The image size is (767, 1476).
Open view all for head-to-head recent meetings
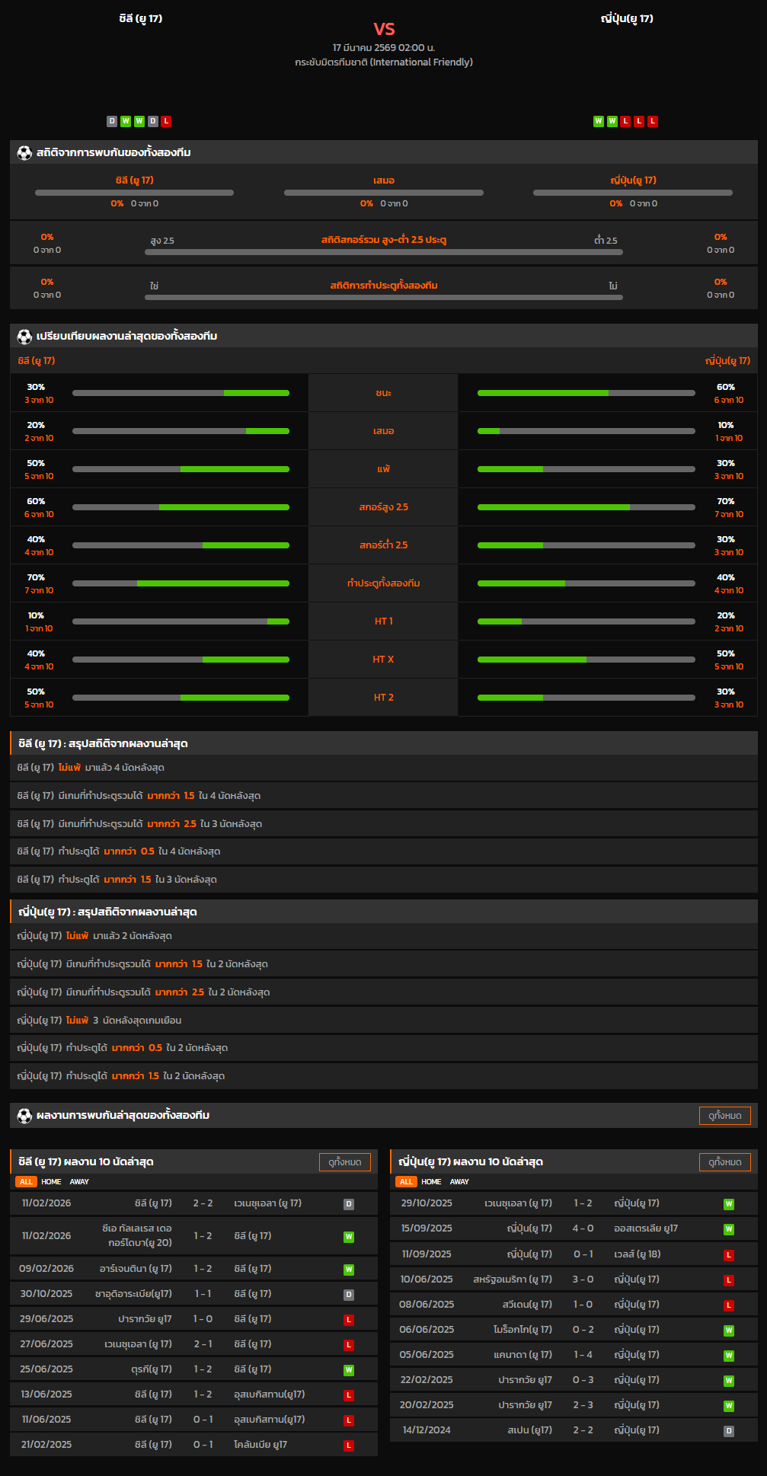point(724,1116)
